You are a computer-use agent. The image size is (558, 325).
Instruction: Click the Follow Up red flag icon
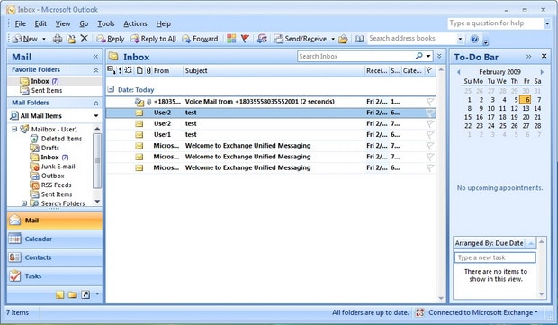[x=245, y=39]
